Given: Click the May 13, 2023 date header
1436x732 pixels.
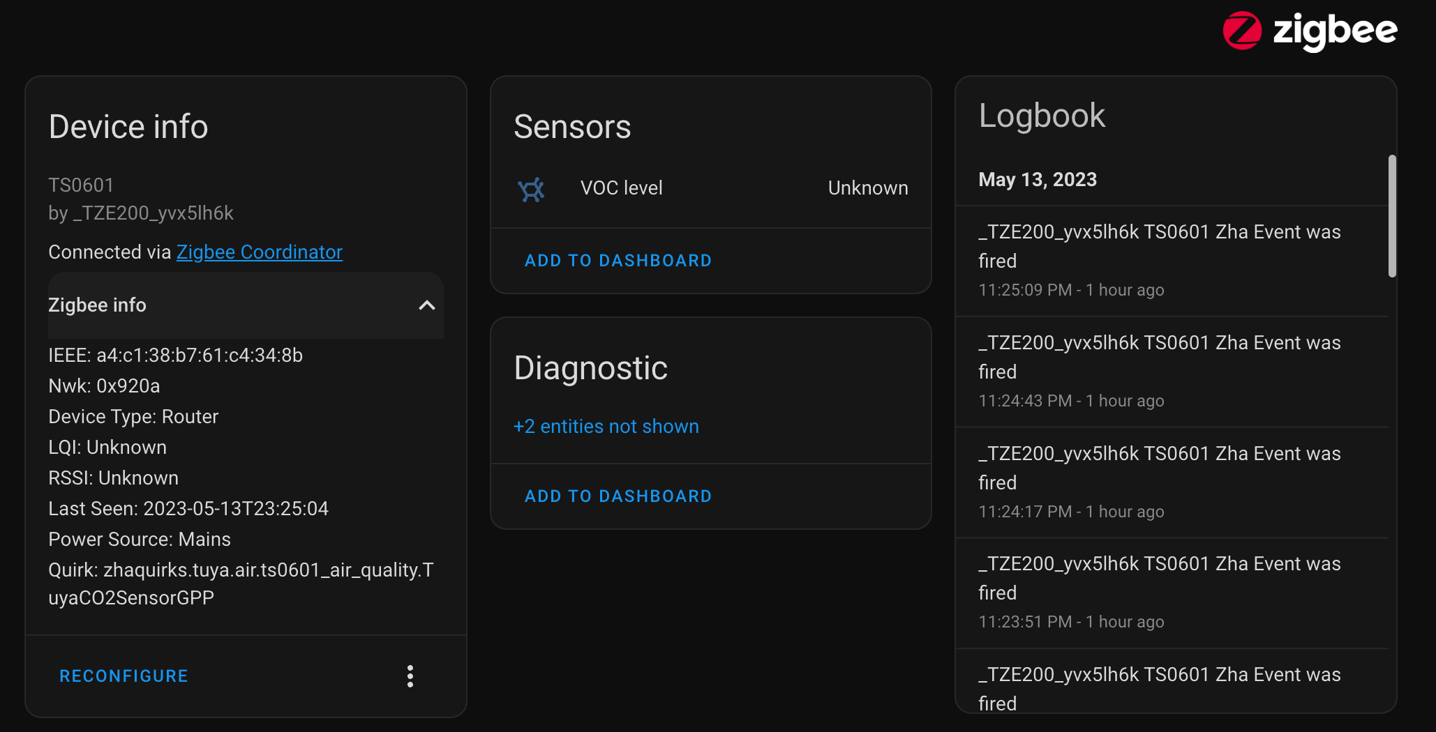Looking at the screenshot, I should [x=1038, y=179].
